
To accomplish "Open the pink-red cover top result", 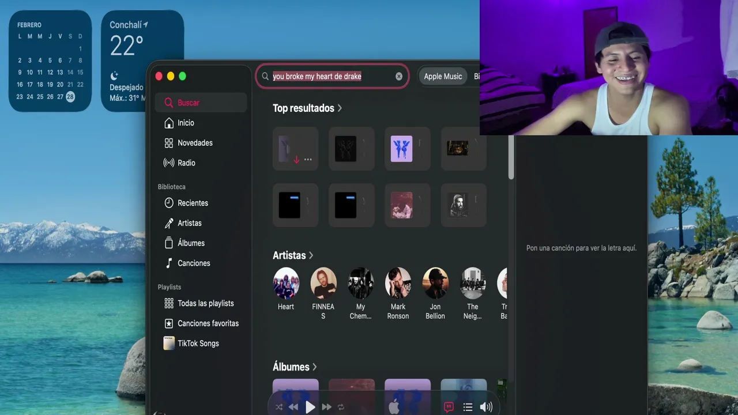I will click(x=407, y=205).
